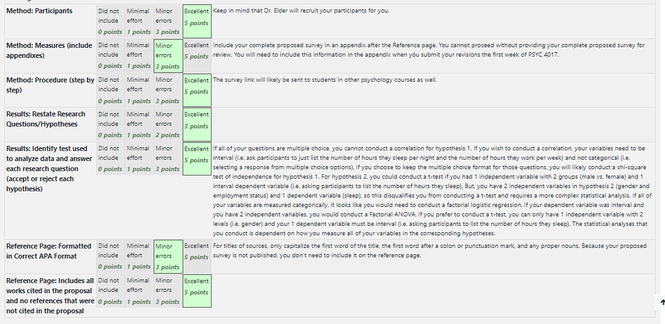Screen dimensions: 665x324
Task: Click the scroll-to-top arrow icon
Action: [x=662, y=302]
